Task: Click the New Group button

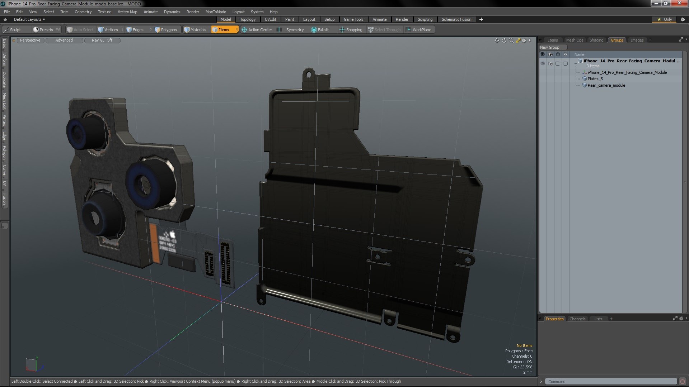Action: tap(553, 47)
